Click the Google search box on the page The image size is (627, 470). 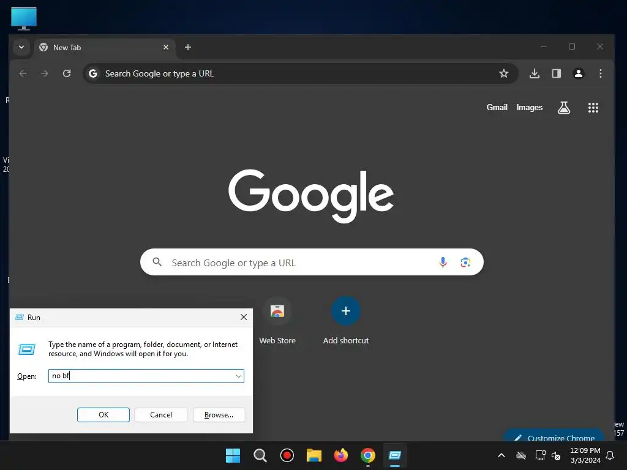point(312,262)
